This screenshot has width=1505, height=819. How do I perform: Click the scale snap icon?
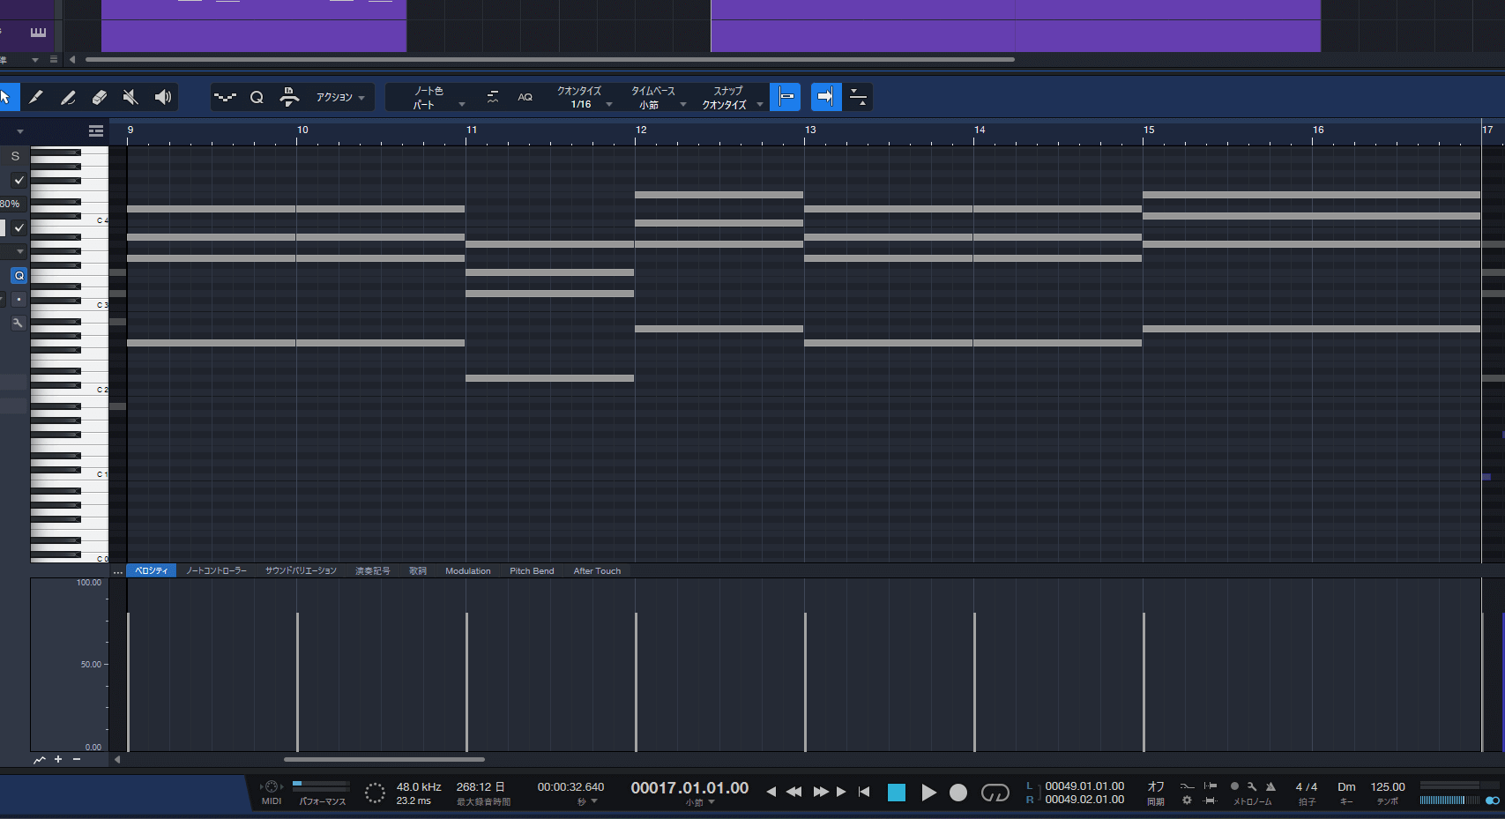coord(493,97)
